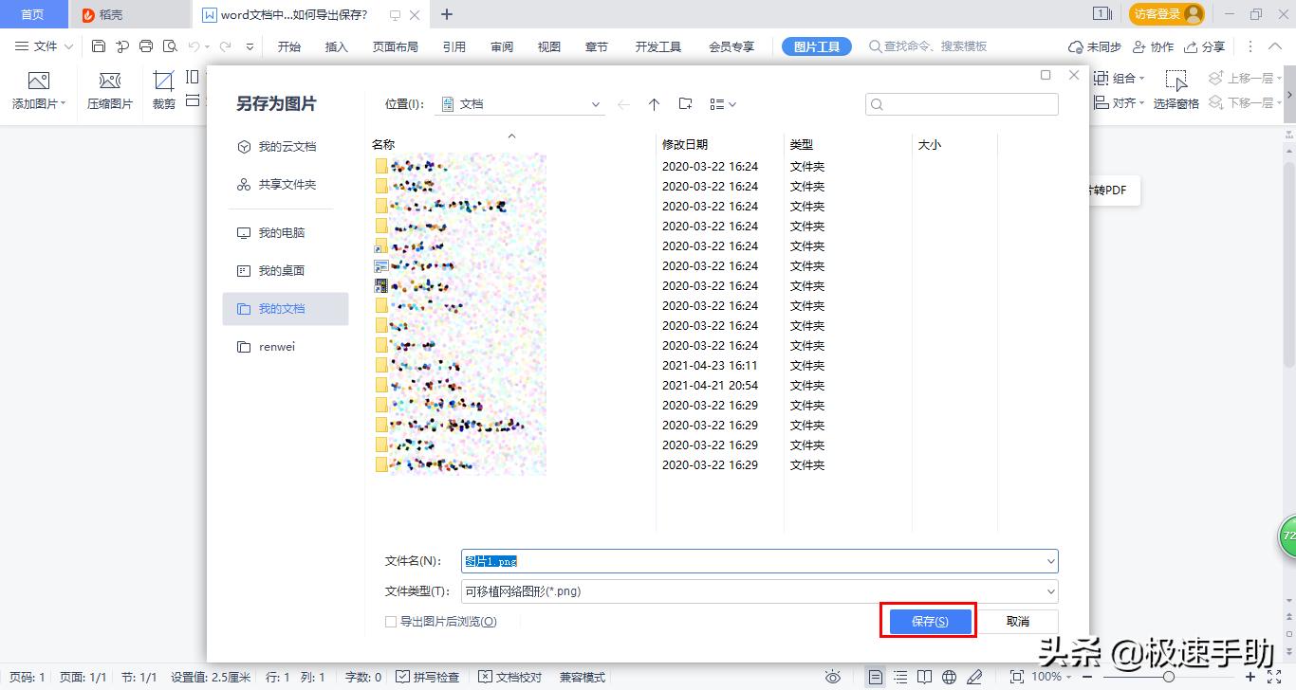Select the 添加图片 tool on the picture toolbar

click(x=38, y=90)
